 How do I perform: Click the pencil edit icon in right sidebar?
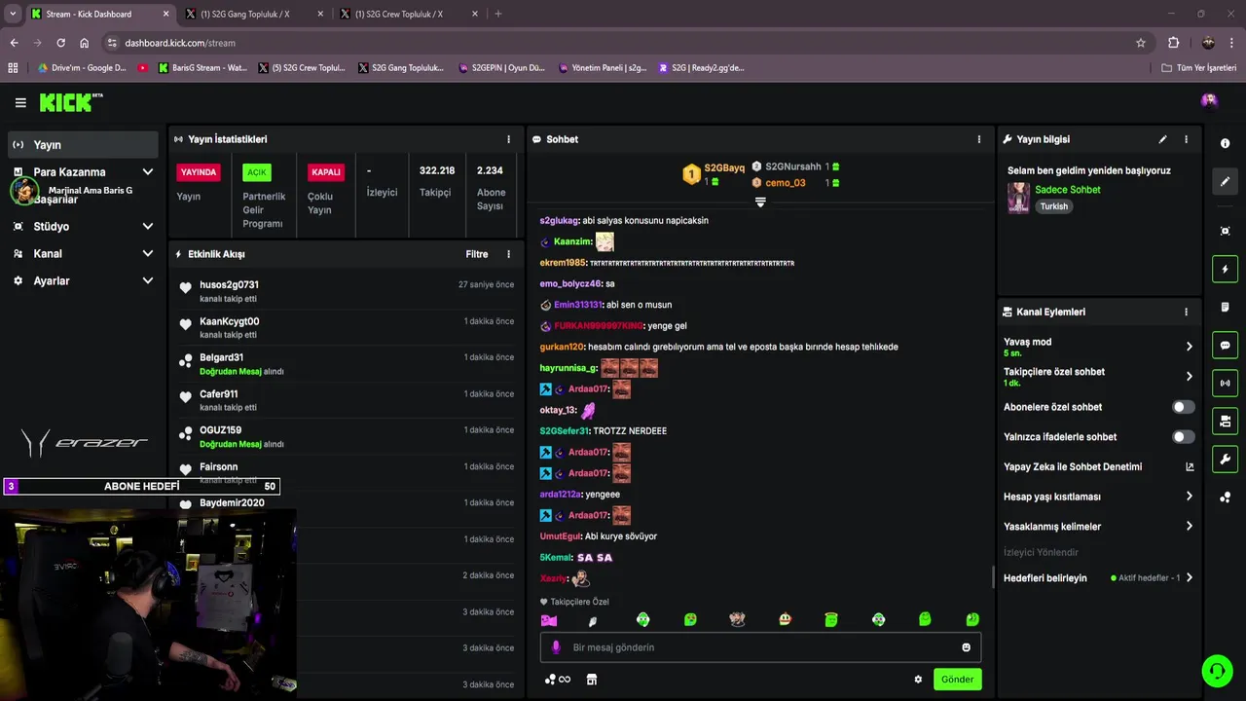point(1225,181)
